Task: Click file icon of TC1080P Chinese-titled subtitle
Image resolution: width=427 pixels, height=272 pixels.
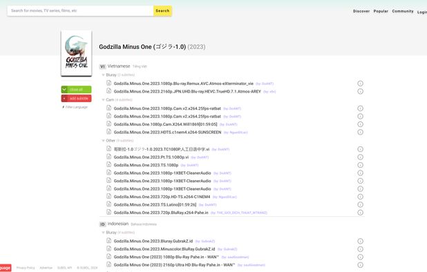Action: click(x=109, y=148)
